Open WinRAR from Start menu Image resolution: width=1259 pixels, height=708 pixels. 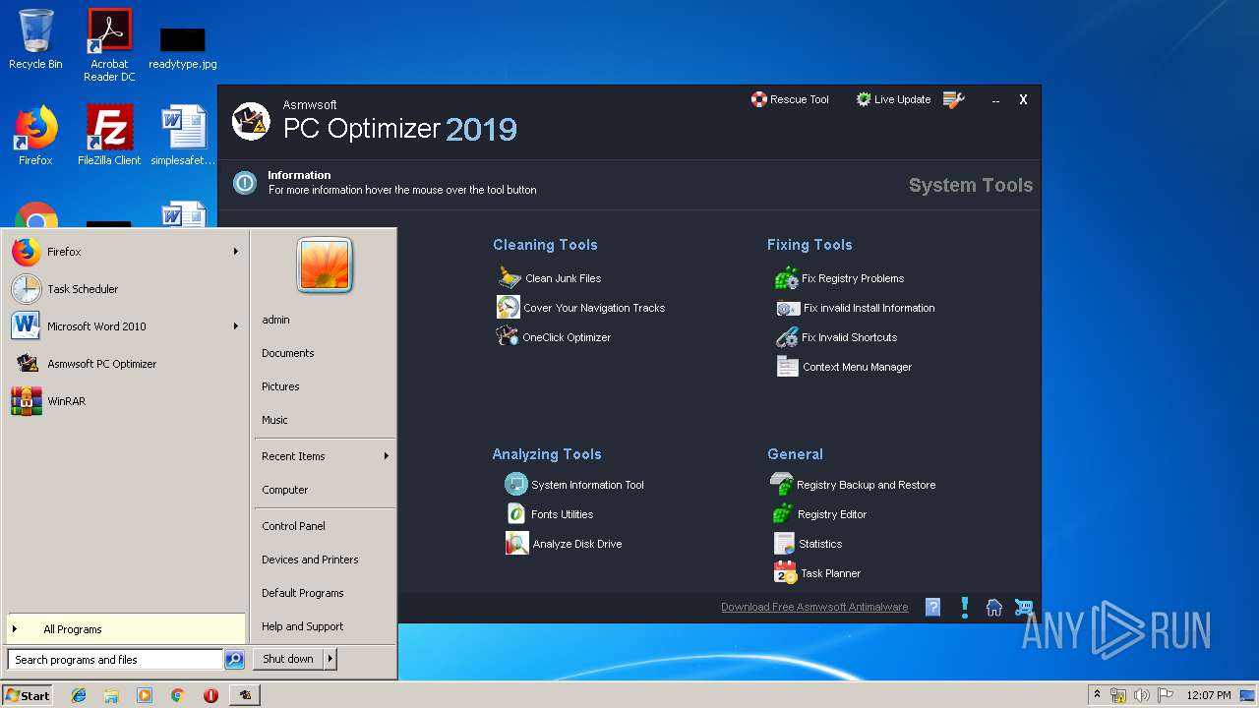coord(125,401)
